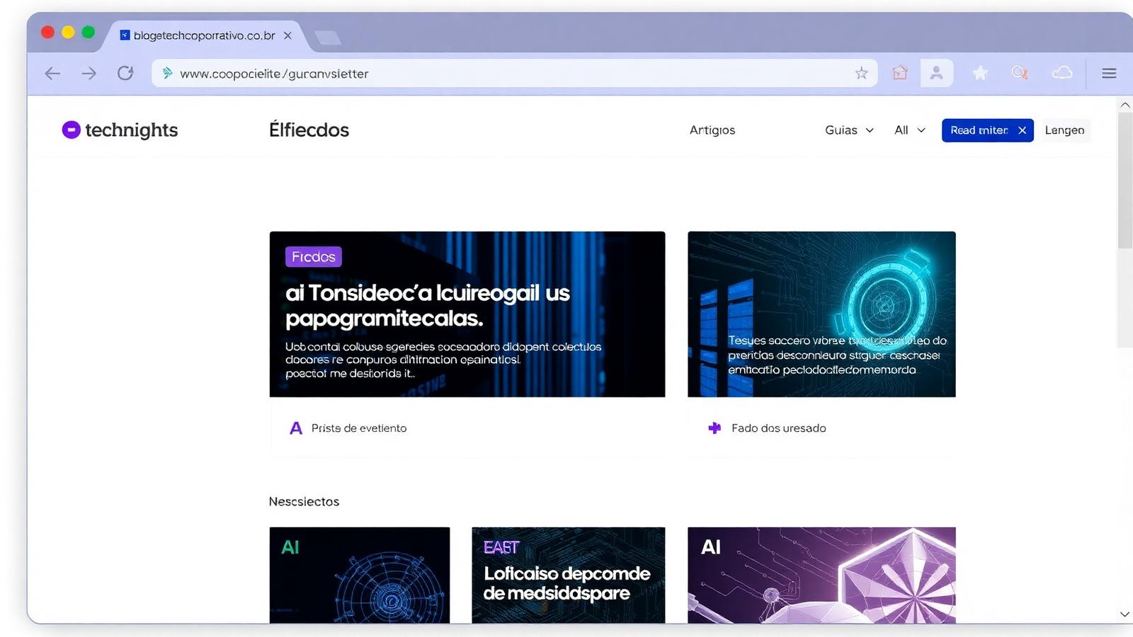Click the purple A icon beside Priste de evetiento
This screenshot has height=637, width=1133.
(296, 427)
